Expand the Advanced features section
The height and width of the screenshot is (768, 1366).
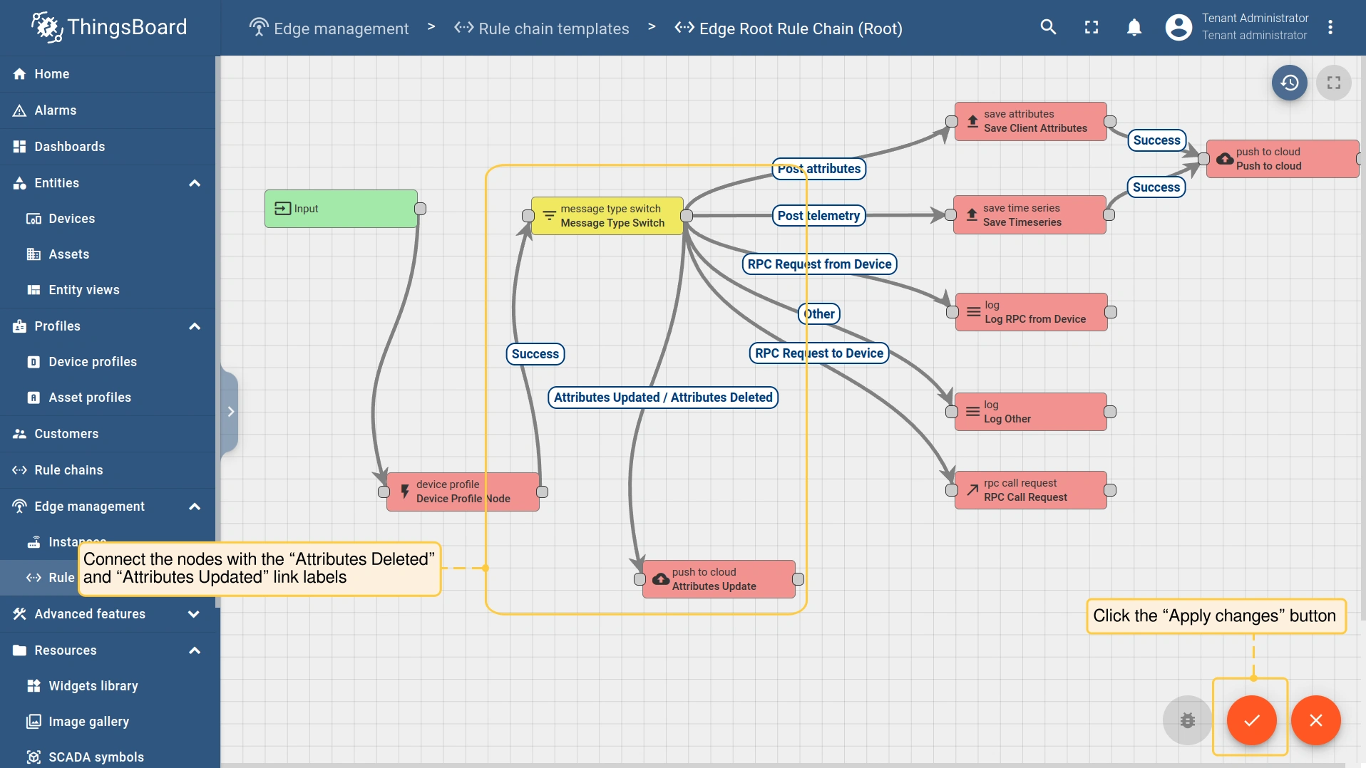click(x=194, y=614)
